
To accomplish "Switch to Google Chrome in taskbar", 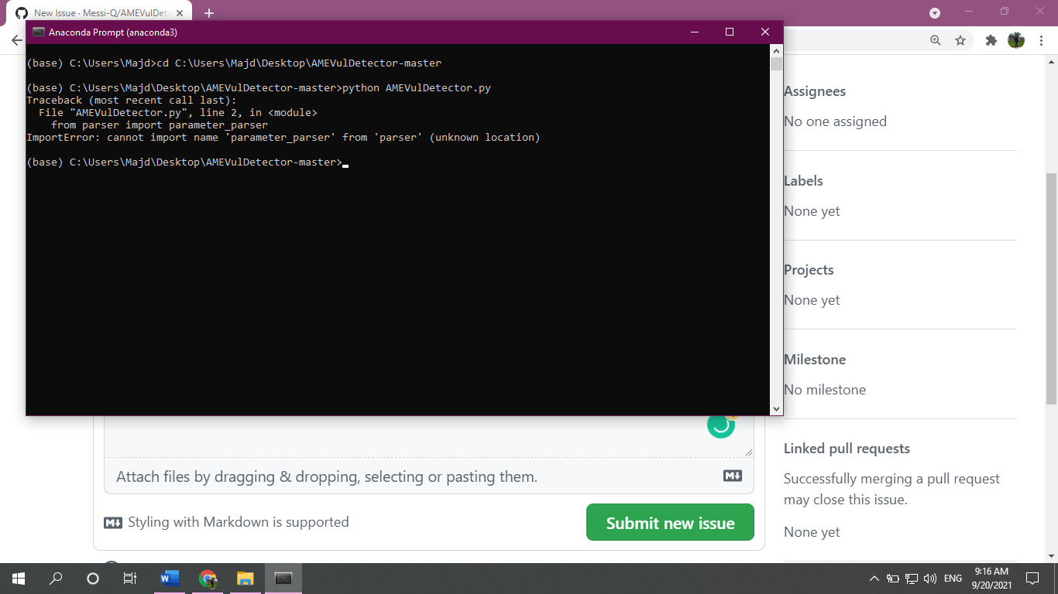I will click(x=208, y=579).
